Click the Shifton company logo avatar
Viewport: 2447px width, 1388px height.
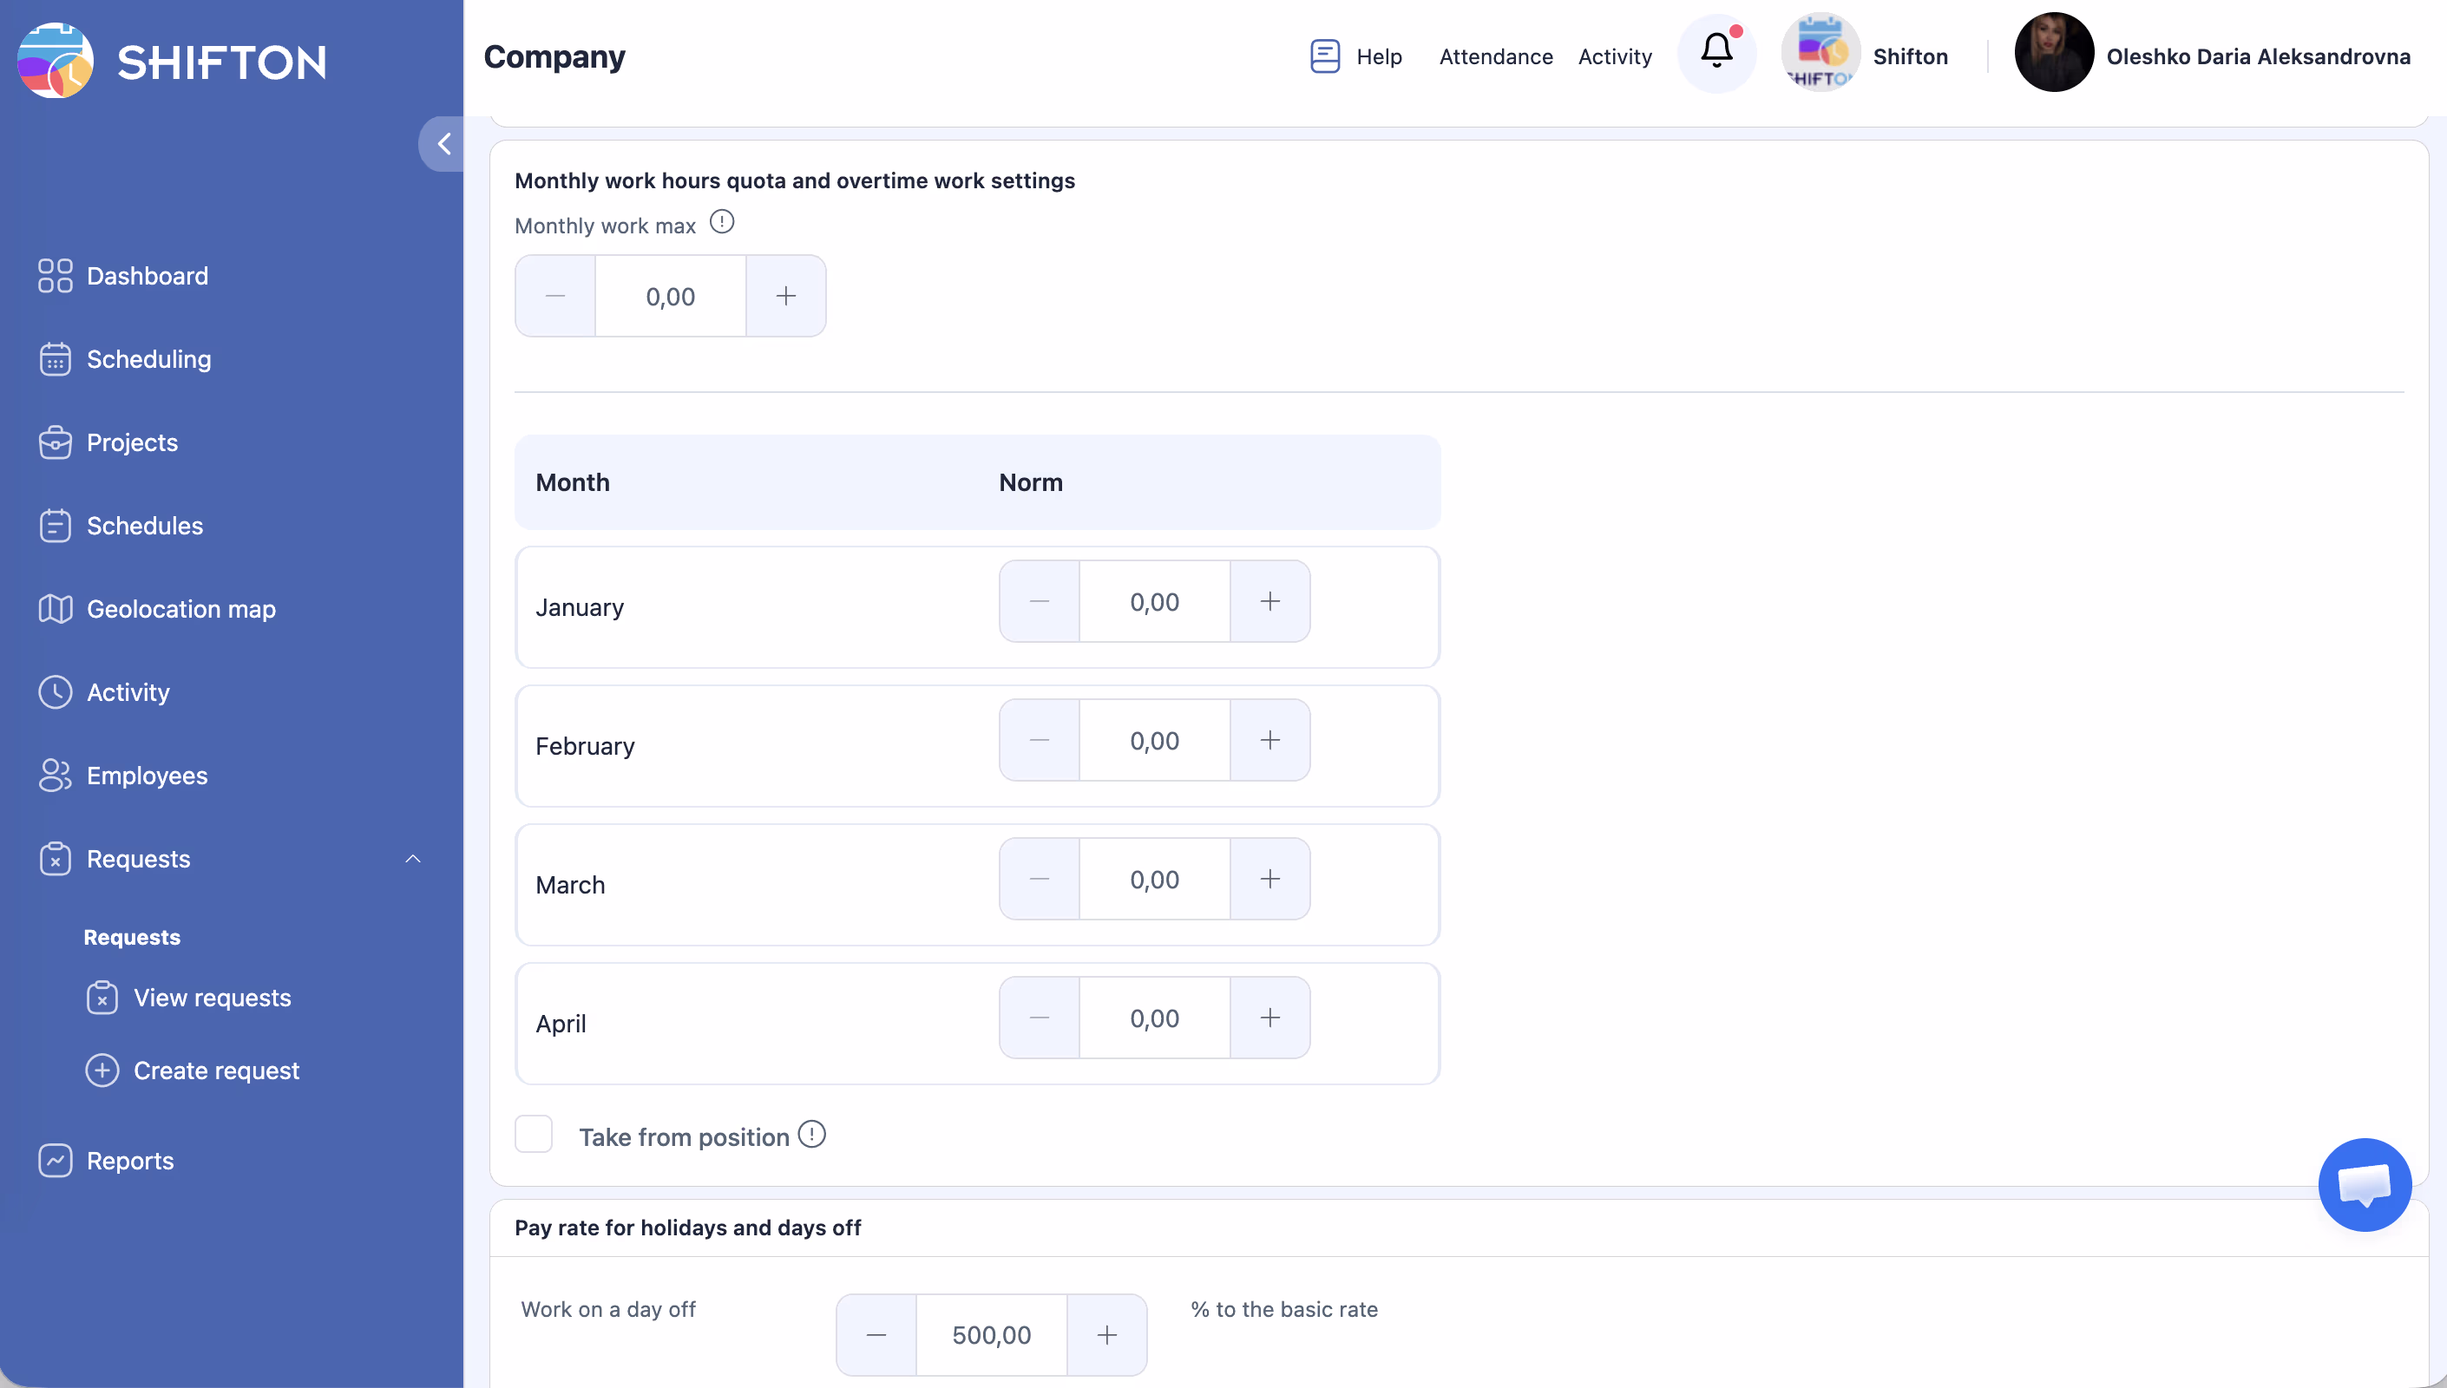(x=1820, y=54)
